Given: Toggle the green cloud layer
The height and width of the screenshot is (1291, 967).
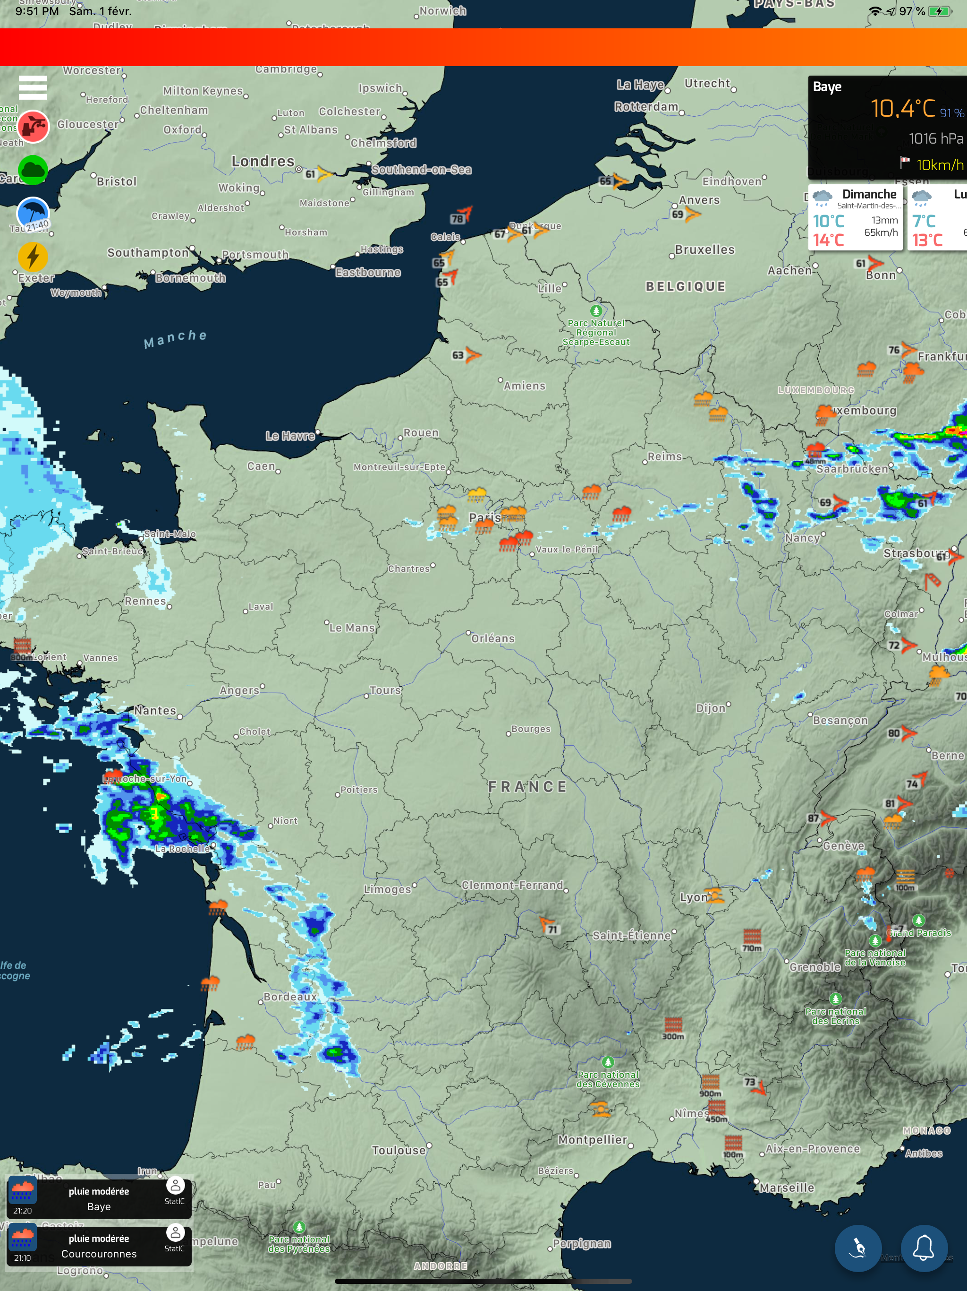Looking at the screenshot, I should point(33,171).
